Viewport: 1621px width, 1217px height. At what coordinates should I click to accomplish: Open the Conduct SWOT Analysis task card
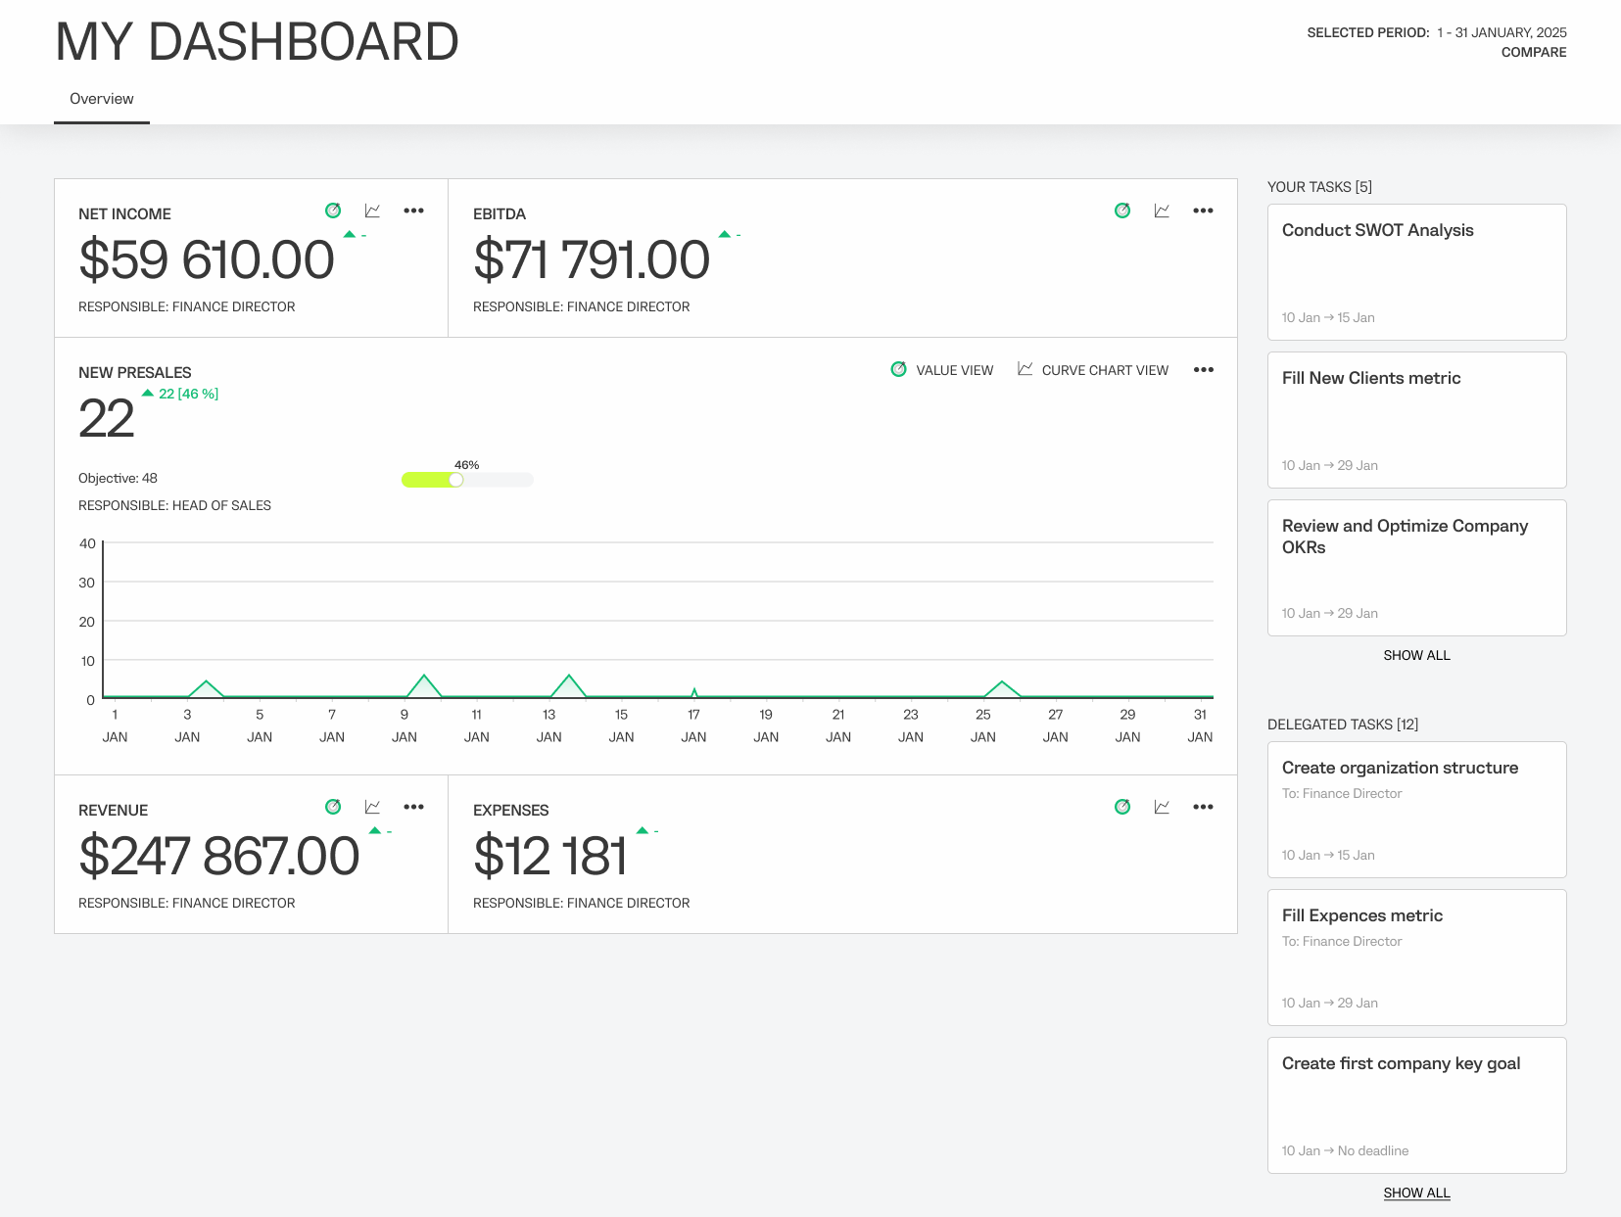click(1416, 272)
